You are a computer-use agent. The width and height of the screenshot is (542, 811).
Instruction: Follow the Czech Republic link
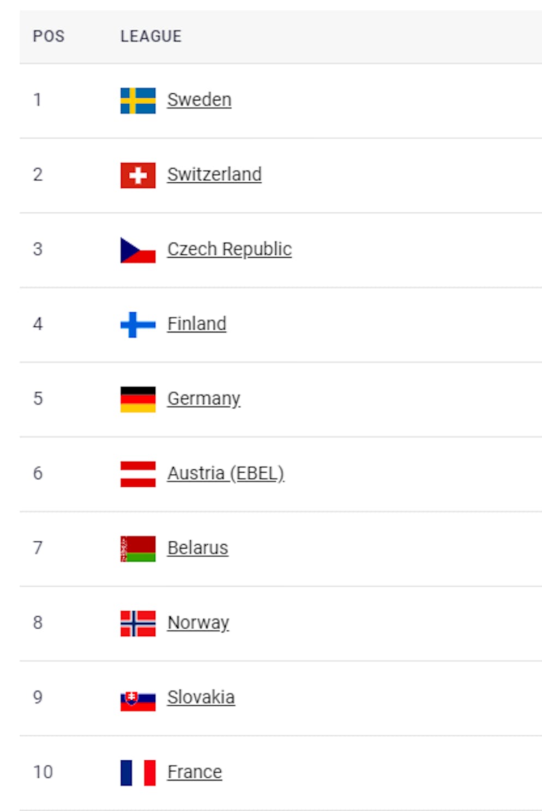point(230,249)
